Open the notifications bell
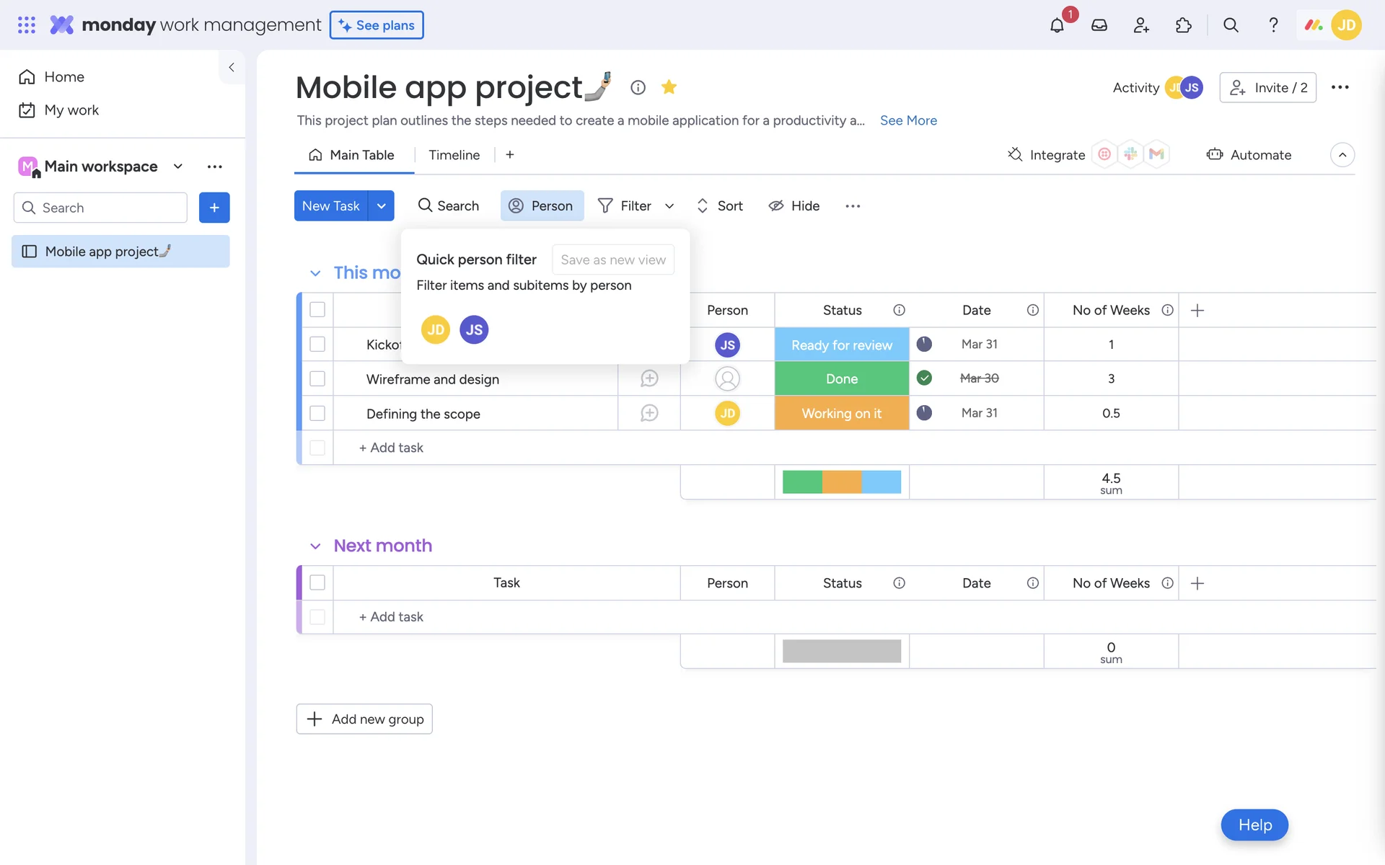 coord(1057,25)
